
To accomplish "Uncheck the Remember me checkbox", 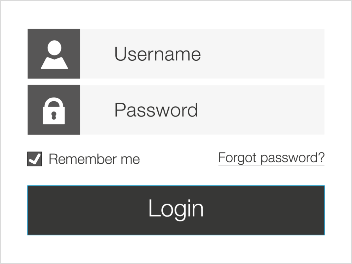I will (35, 159).
